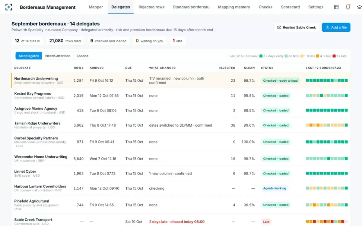Click Harbour Lantern Agents working badge
Viewport: 362px width, 226px height.
click(x=275, y=188)
